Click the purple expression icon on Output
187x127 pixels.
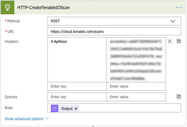tap(54, 108)
